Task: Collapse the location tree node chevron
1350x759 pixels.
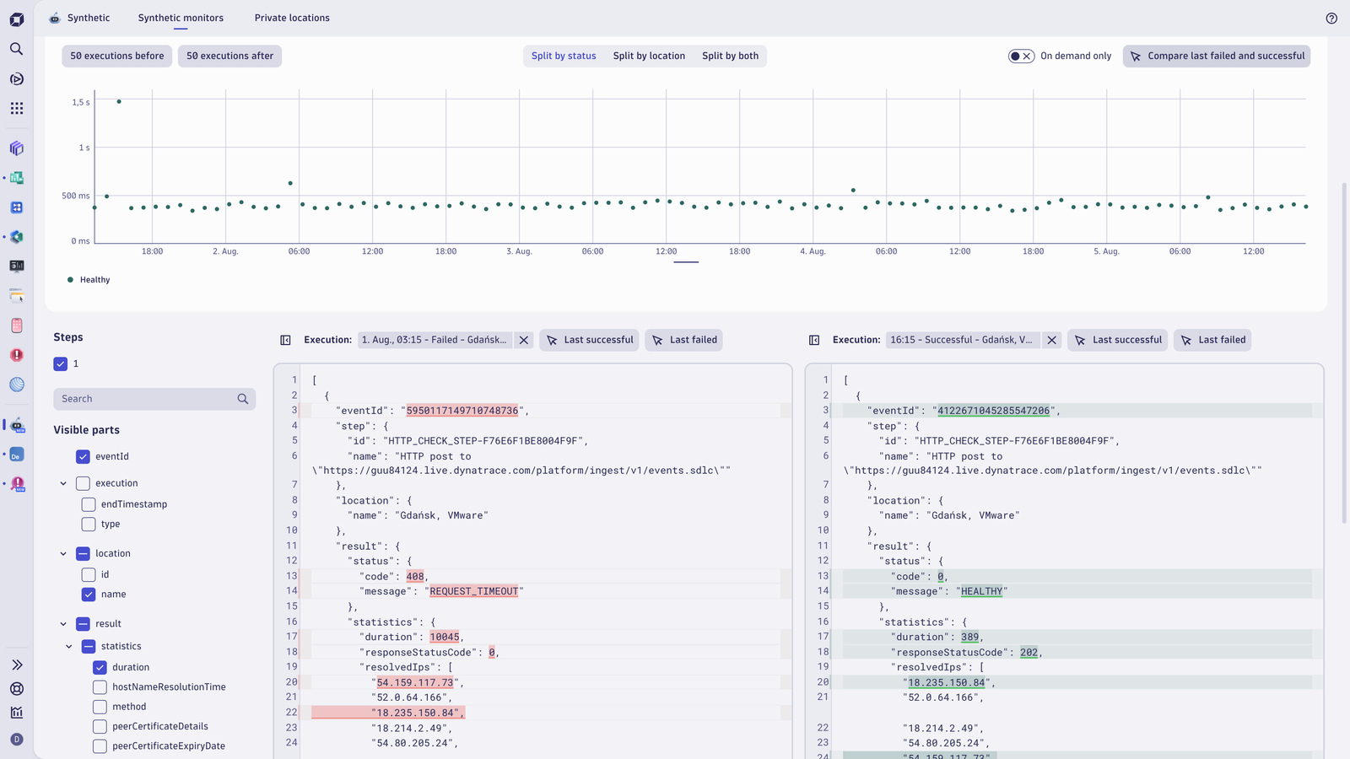Action: point(63,554)
